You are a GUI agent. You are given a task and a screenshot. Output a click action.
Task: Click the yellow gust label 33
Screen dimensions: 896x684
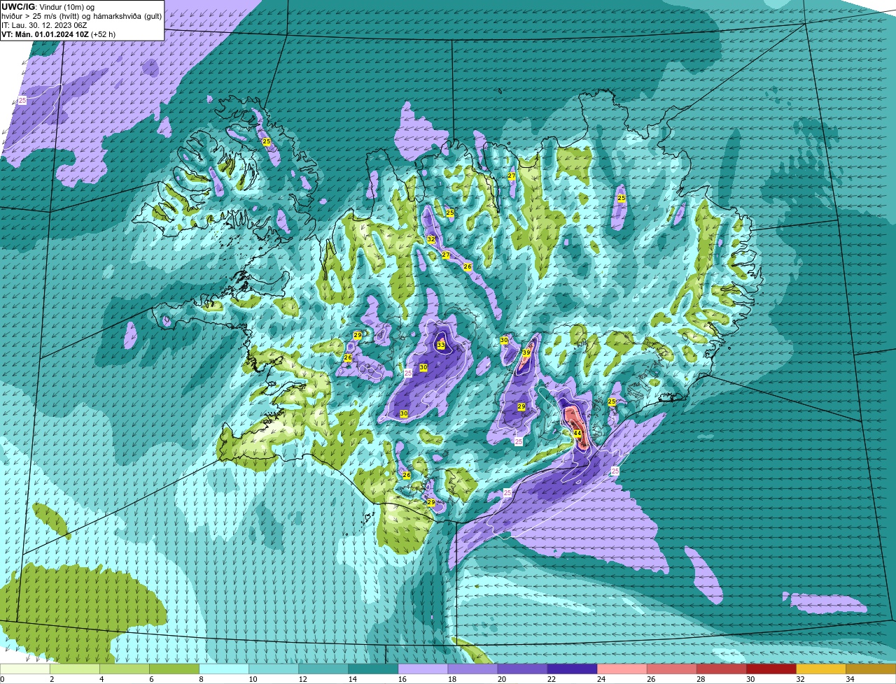point(441,345)
